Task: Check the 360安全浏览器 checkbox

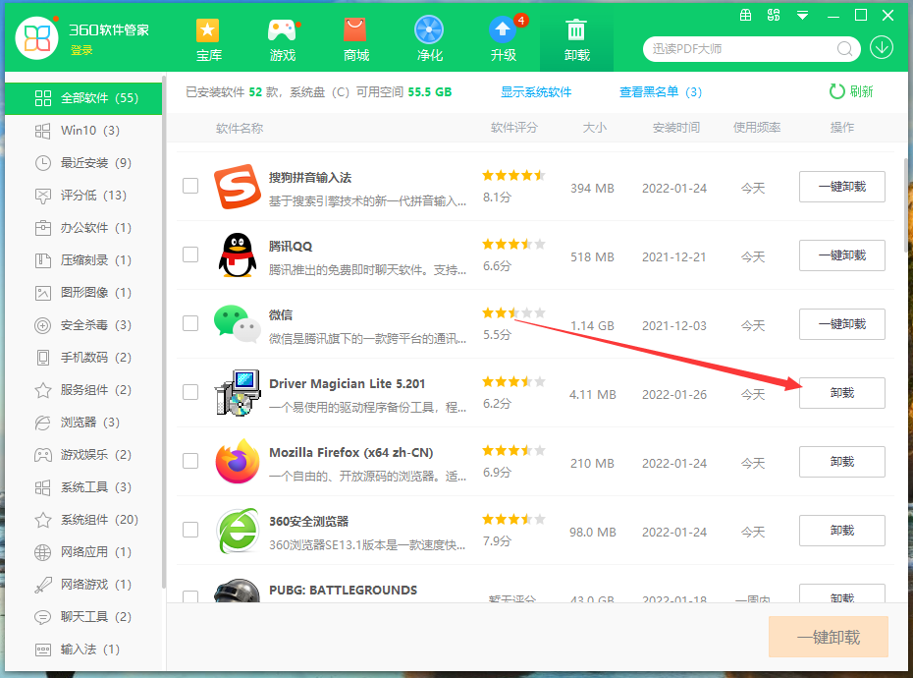Action: (x=190, y=530)
